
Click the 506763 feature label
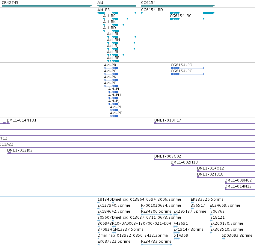point(217,211)
